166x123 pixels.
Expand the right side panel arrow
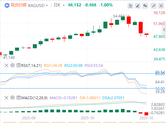click(x=164, y=30)
